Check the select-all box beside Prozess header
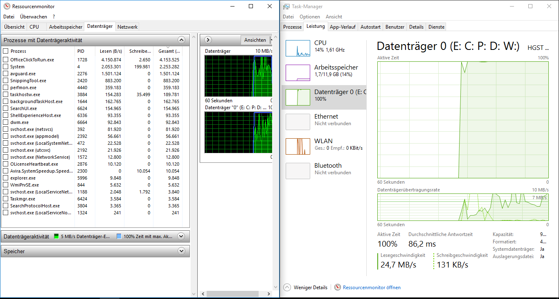559x299 pixels. 6,51
